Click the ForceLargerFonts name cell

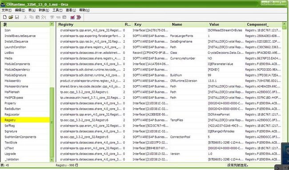click(182, 36)
